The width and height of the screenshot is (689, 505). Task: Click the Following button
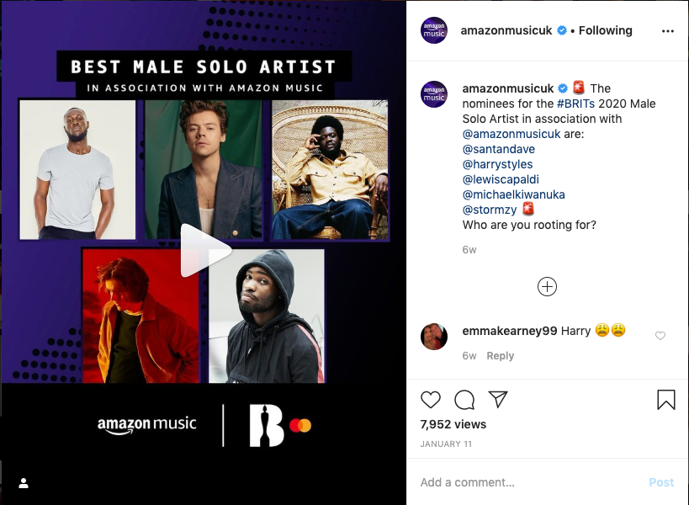coord(605,30)
